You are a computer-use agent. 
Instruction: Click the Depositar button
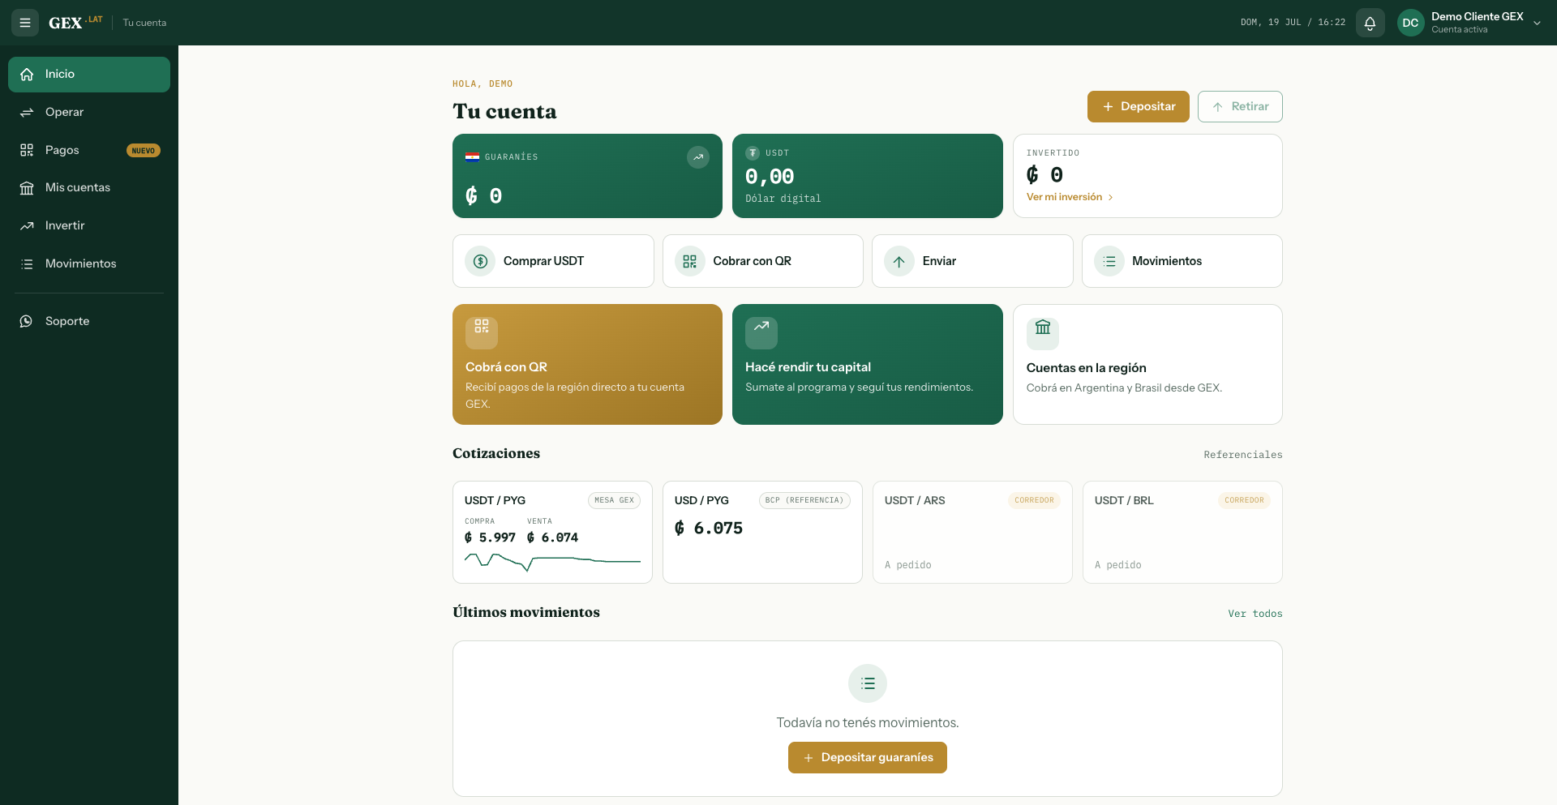pyautogui.click(x=1138, y=106)
